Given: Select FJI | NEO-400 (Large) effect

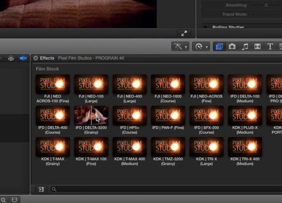Looking at the screenshot, I should 130,89.
